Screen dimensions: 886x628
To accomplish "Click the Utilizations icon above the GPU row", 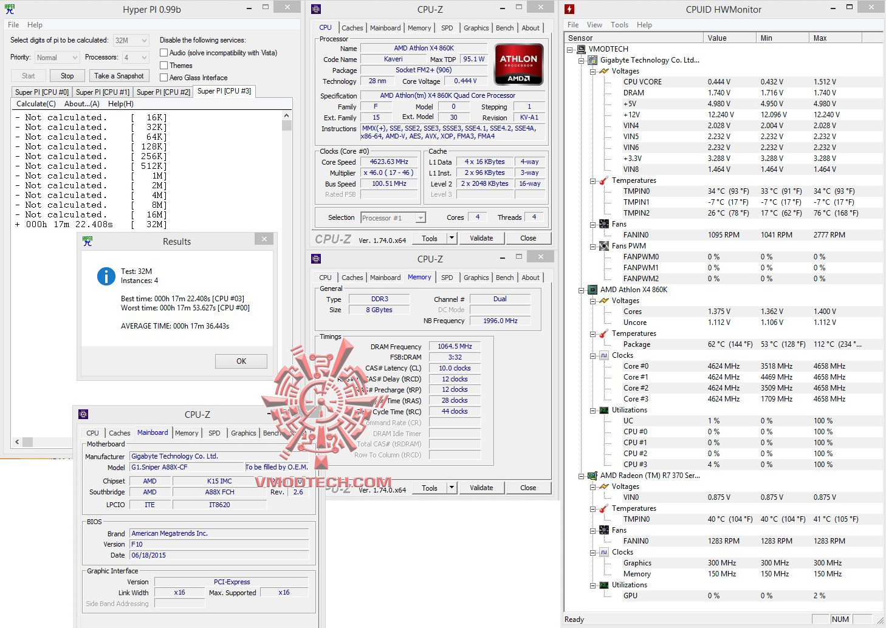I will coord(604,585).
